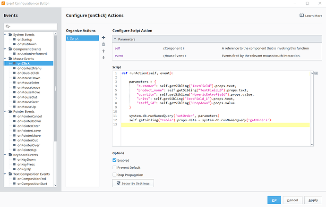The height and width of the screenshot is (207, 326).
Task: Click the Events search field
Action: pos(30,26)
